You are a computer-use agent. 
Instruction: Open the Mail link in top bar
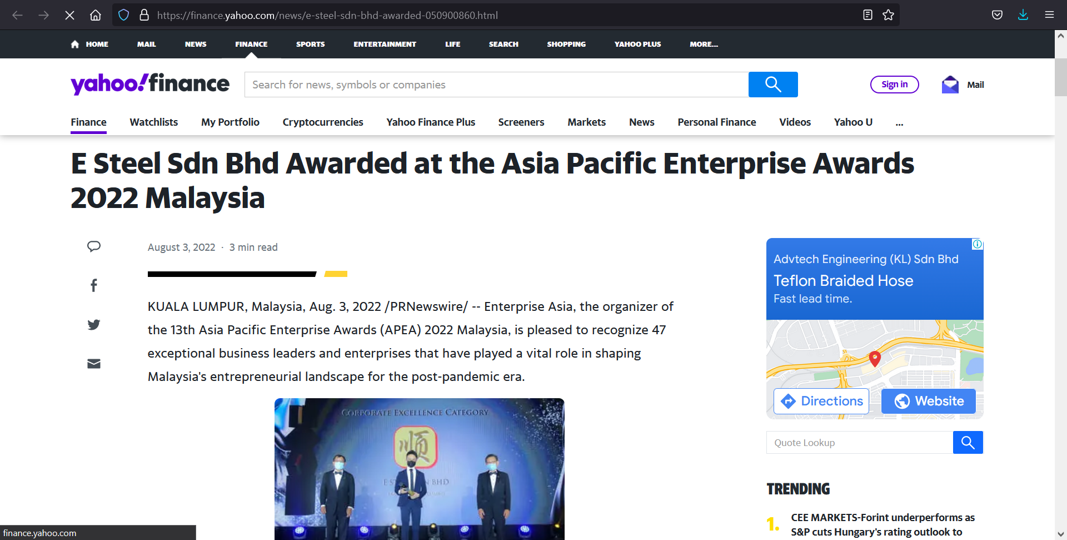pos(146,44)
